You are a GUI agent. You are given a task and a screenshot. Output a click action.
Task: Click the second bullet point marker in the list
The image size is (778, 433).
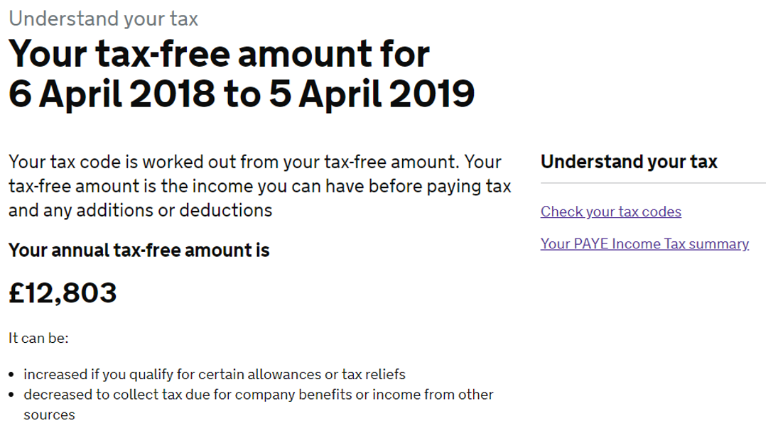point(11,395)
